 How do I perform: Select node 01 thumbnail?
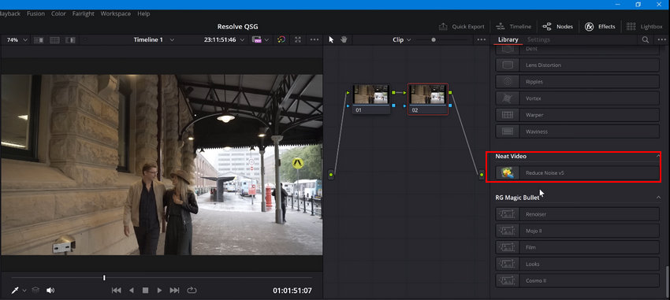click(x=371, y=94)
